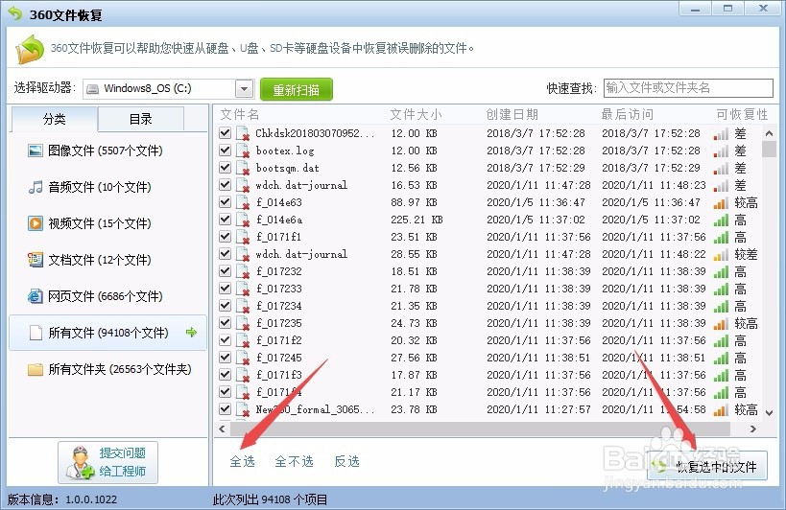Image resolution: width=786 pixels, height=510 pixels.
Task: Click the 360 file recovery logo icon
Action: click(29, 49)
